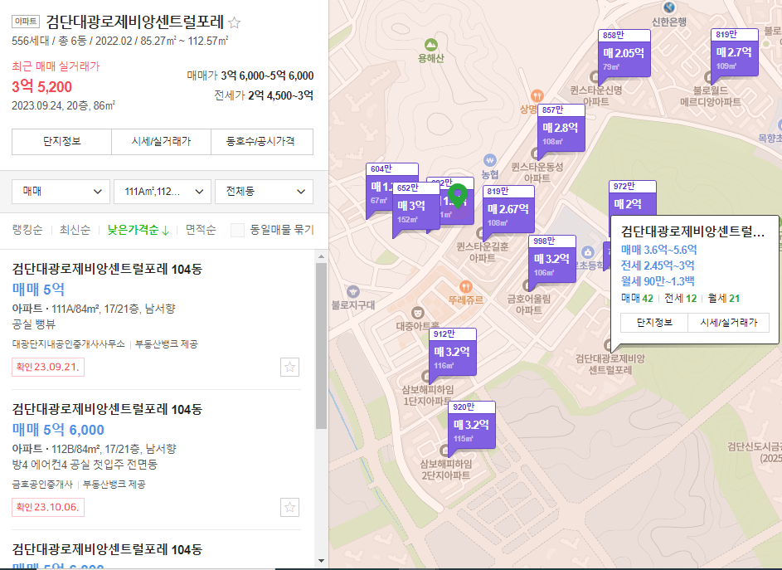The image size is (782, 570).
Task: Favorite the complex with the title star
Action: [235, 22]
